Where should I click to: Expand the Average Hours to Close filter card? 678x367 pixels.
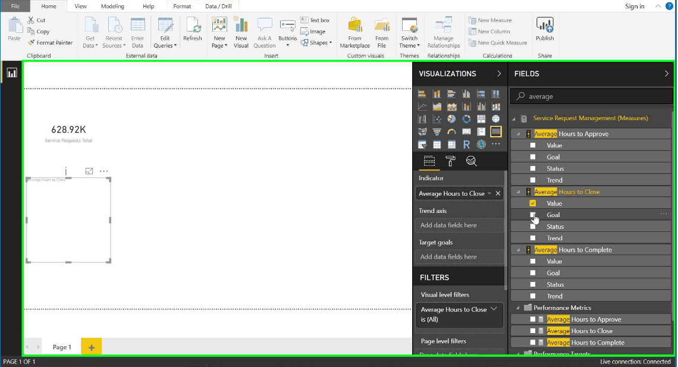[494, 309]
